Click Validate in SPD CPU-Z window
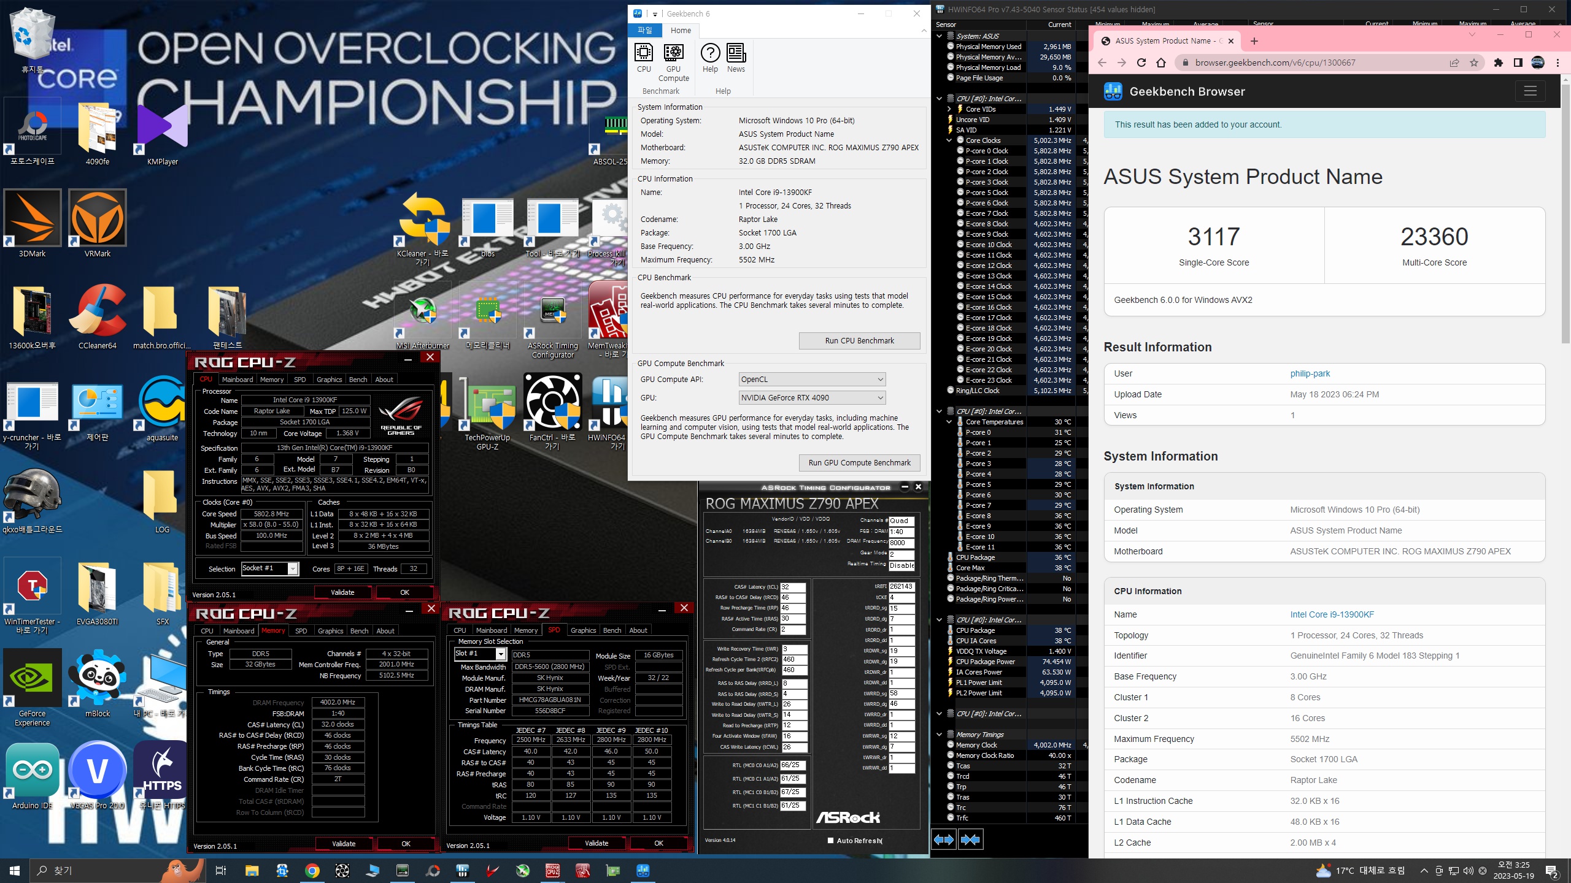Viewport: 1571px width, 883px height. click(596, 843)
